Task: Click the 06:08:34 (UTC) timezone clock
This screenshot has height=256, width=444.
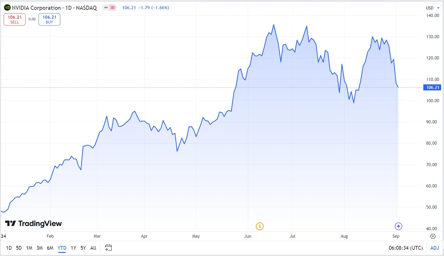Action: [x=406, y=248]
